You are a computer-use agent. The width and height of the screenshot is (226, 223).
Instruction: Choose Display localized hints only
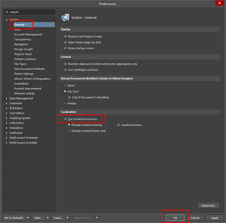pyautogui.click(x=69, y=131)
